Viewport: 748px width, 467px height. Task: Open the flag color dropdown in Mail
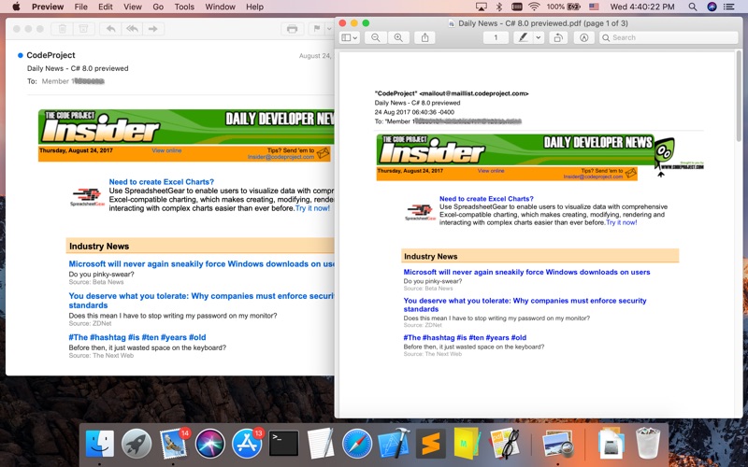(x=329, y=29)
